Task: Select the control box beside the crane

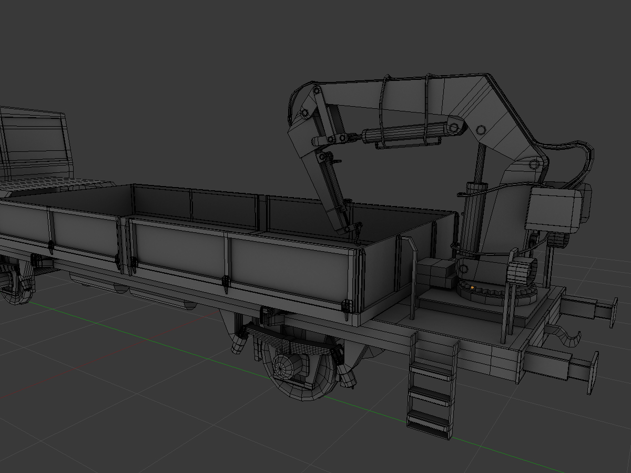Action: pos(552,210)
